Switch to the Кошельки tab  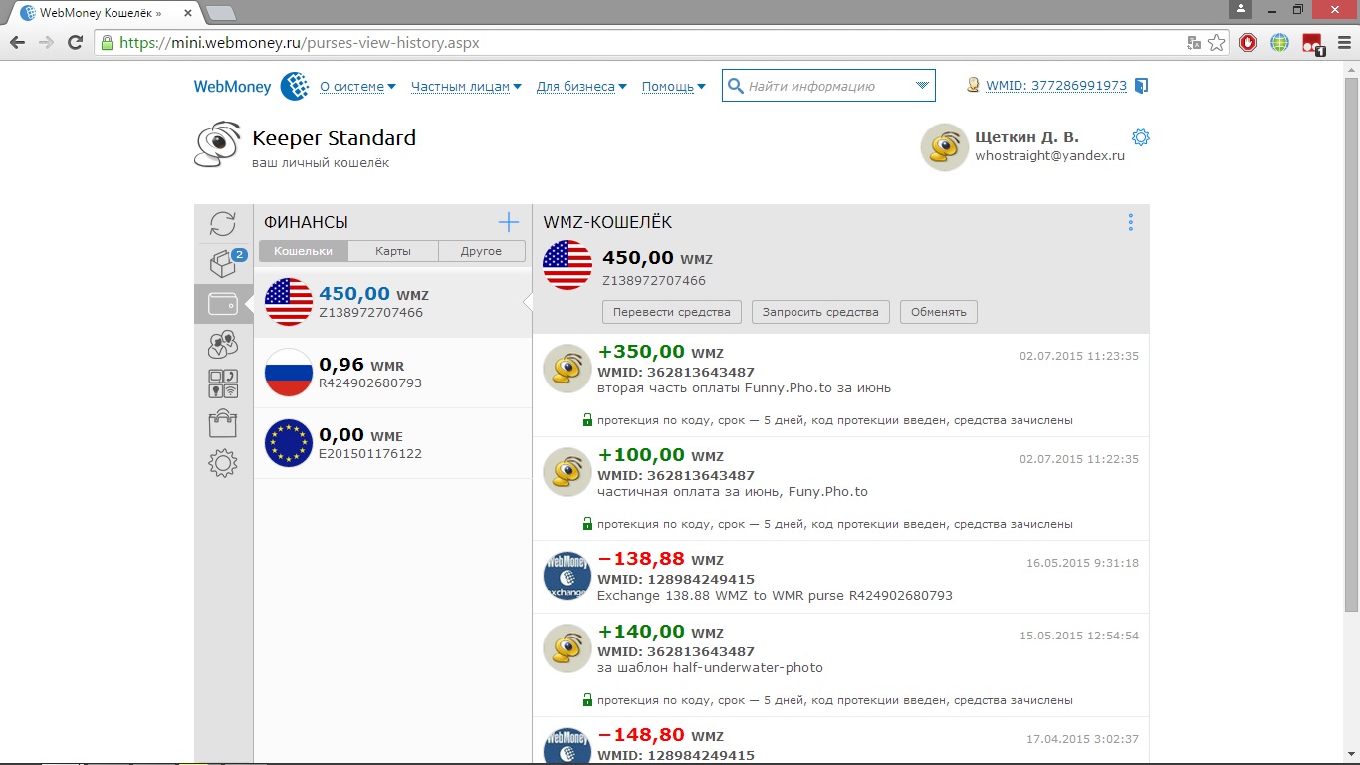click(304, 251)
